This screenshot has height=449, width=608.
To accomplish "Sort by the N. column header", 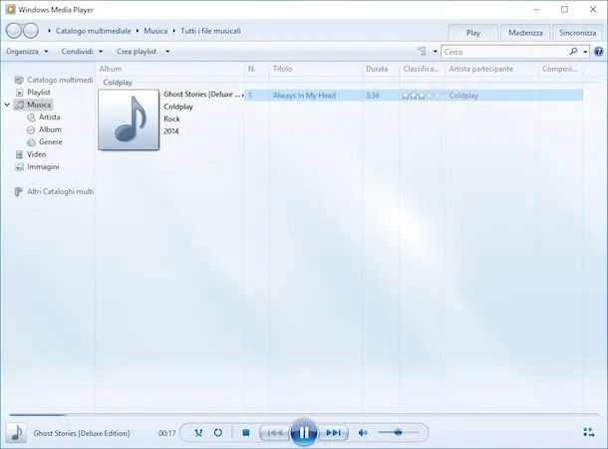I will [x=256, y=69].
